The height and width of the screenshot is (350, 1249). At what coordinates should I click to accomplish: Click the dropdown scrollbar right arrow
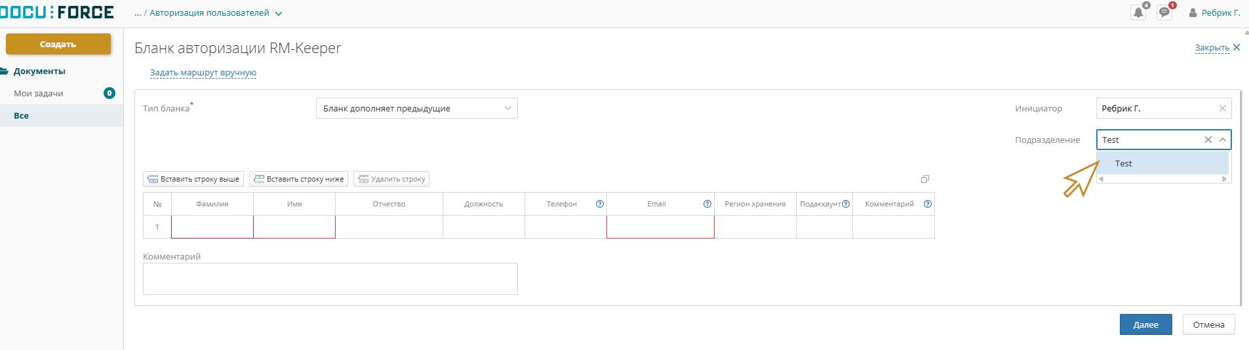click(x=1224, y=179)
